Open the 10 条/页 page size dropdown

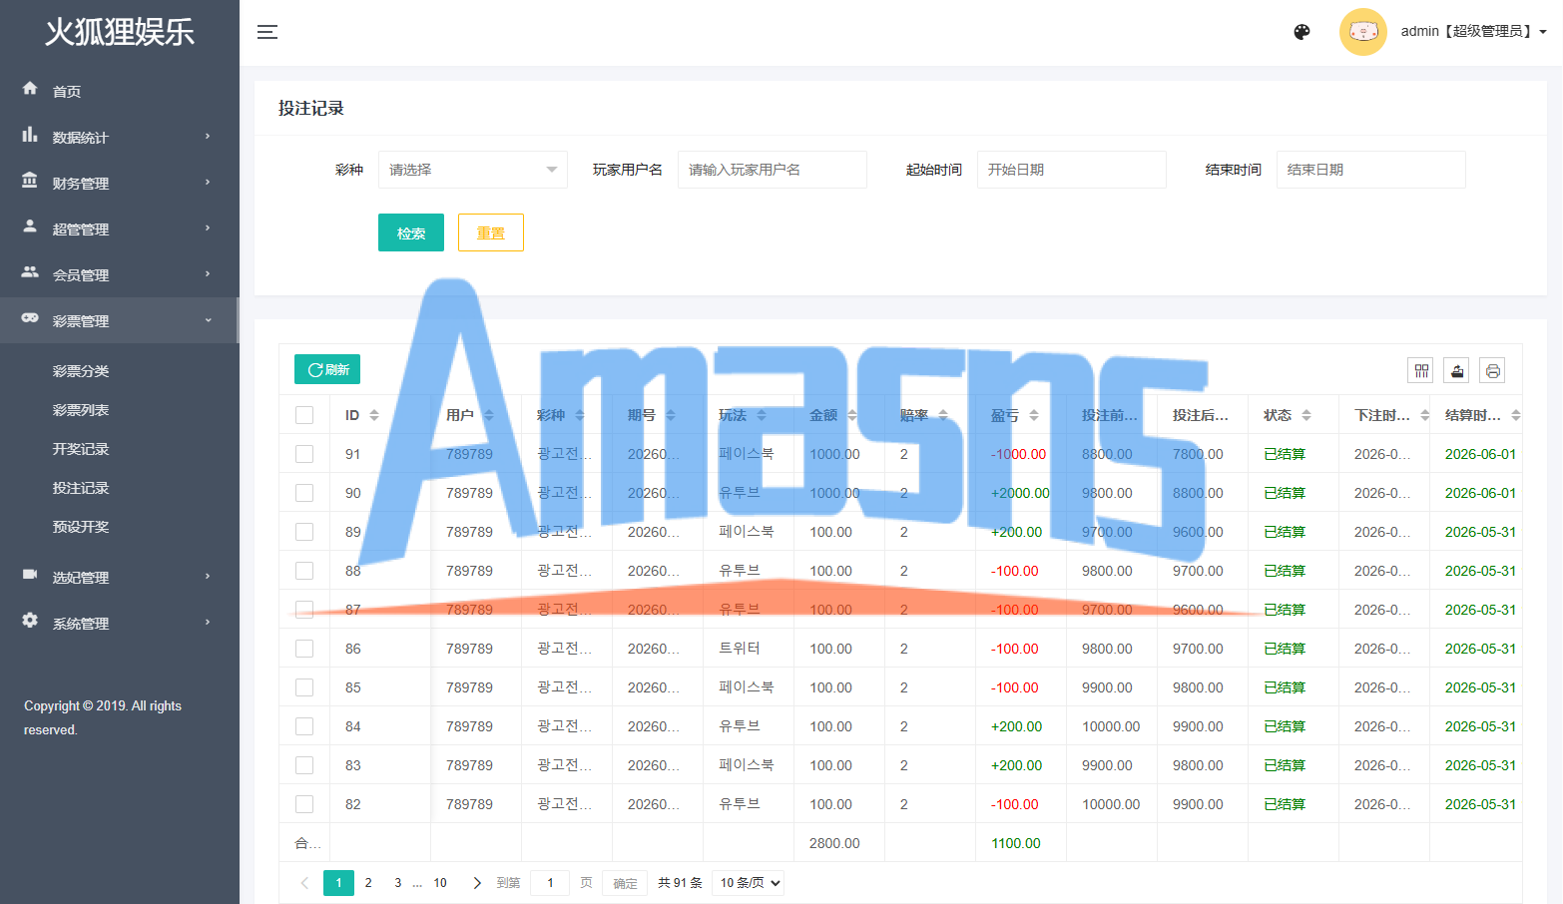coord(748,883)
